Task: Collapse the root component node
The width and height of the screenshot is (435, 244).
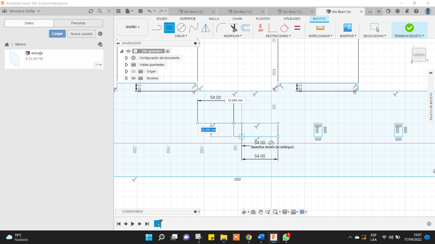Action: [x=121, y=51]
